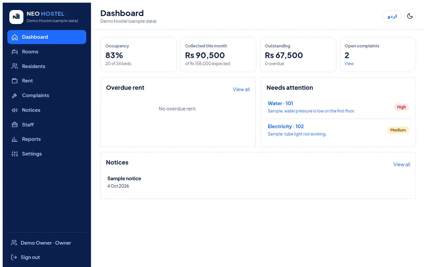428x267 pixels.
Task: Click '0 overdue' text
Action: (x=274, y=64)
